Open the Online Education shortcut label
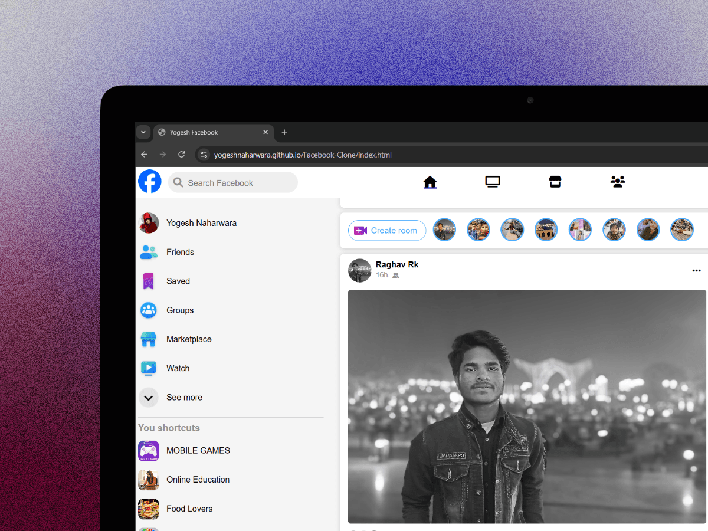This screenshot has height=531, width=708. coord(198,480)
